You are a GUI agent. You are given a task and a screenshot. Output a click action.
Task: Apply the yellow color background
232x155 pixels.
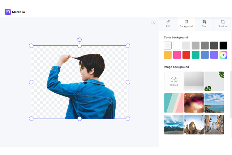click(x=168, y=55)
